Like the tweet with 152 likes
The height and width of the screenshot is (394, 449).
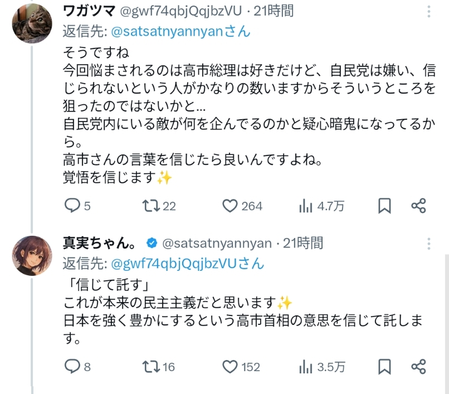[230, 366]
